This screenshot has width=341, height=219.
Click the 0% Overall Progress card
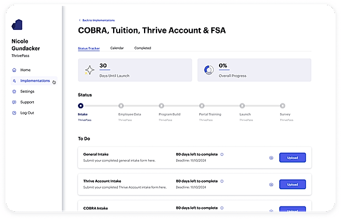(x=254, y=70)
